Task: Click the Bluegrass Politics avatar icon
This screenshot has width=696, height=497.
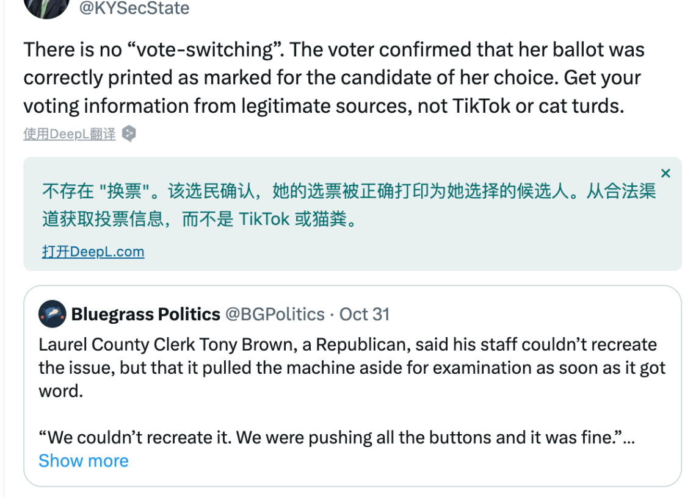Action: 53,314
